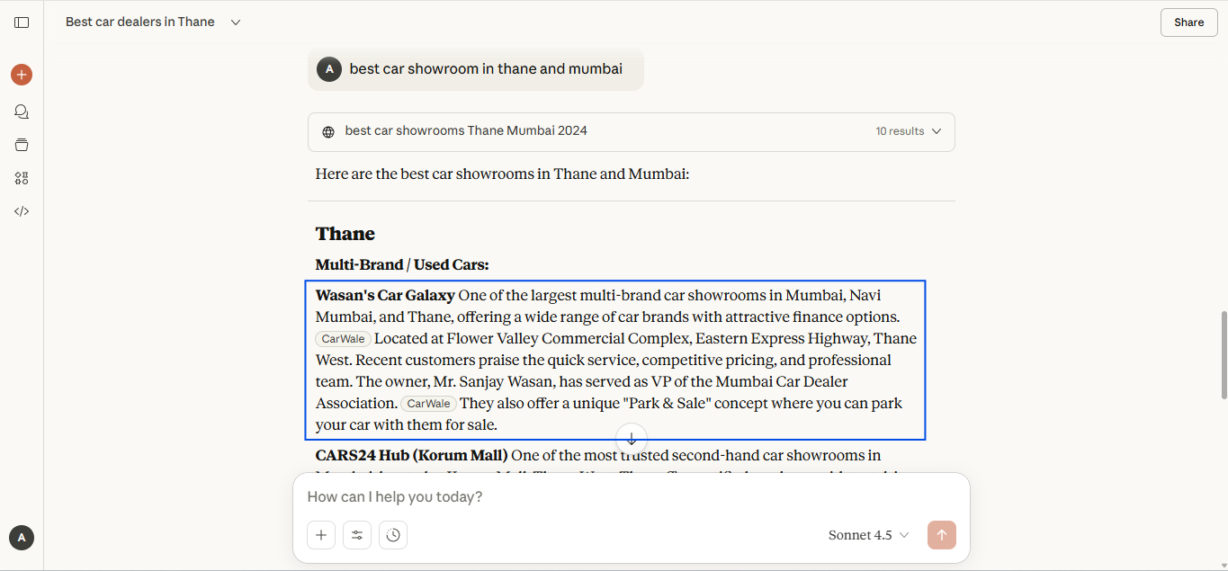Click the attach plus button in the composer
The width and height of the screenshot is (1228, 571).
tap(321, 535)
